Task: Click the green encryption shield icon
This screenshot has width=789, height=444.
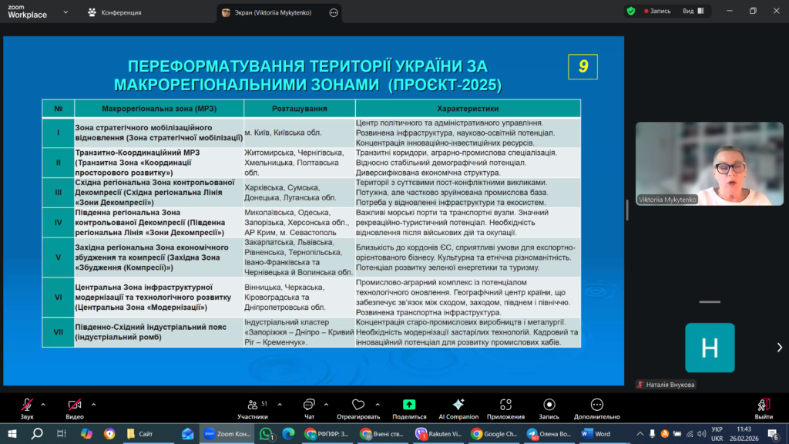Action: pyautogui.click(x=631, y=12)
